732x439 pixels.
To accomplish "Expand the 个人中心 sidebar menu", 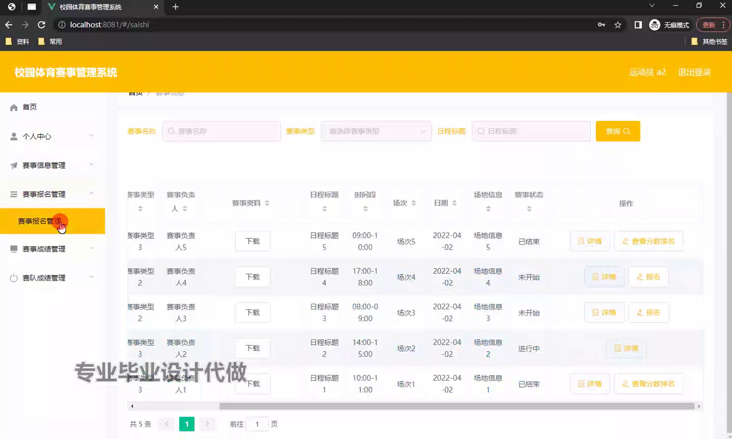I will click(52, 136).
